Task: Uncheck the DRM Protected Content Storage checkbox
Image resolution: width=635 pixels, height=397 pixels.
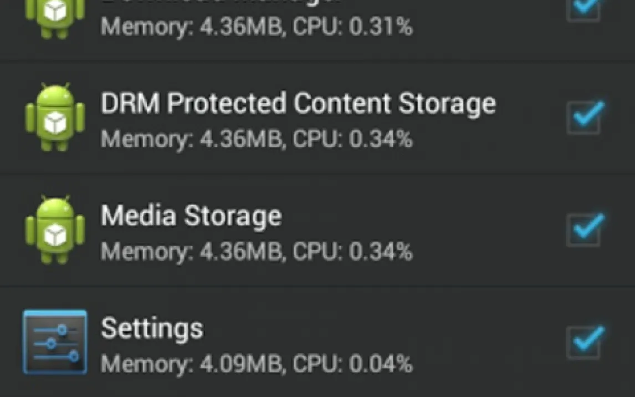Action: pyautogui.click(x=584, y=118)
